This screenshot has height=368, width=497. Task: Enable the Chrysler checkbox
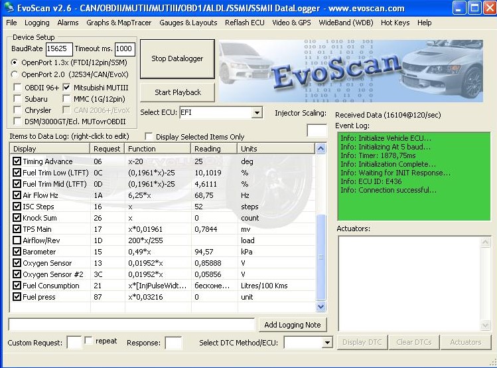click(x=17, y=110)
